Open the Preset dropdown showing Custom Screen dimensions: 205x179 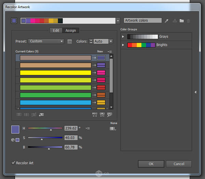(x=46, y=41)
